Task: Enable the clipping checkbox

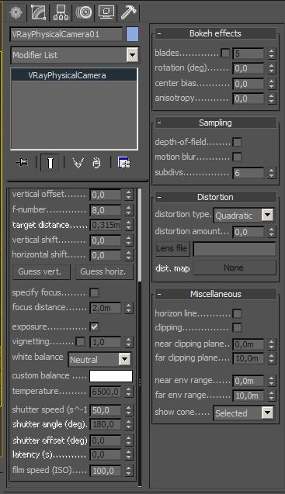Action: 237,327
